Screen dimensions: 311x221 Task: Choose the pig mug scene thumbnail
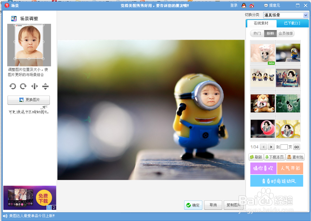(262, 53)
